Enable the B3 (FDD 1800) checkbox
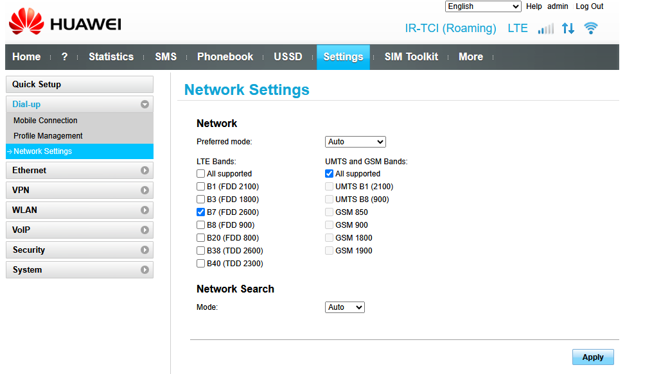 click(x=201, y=200)
